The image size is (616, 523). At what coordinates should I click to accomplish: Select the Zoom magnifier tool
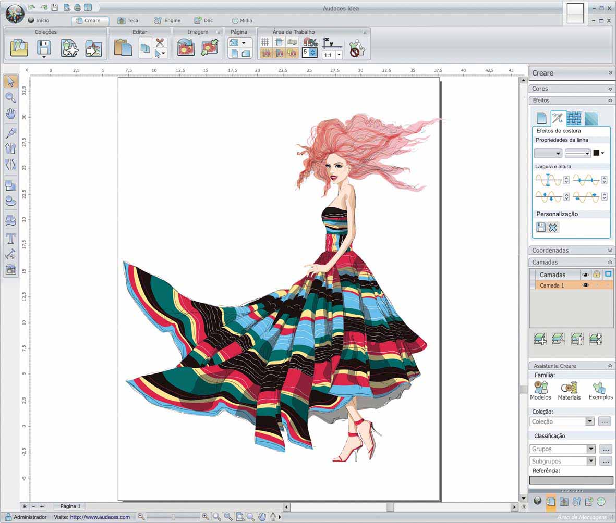[x=10, y=97]
